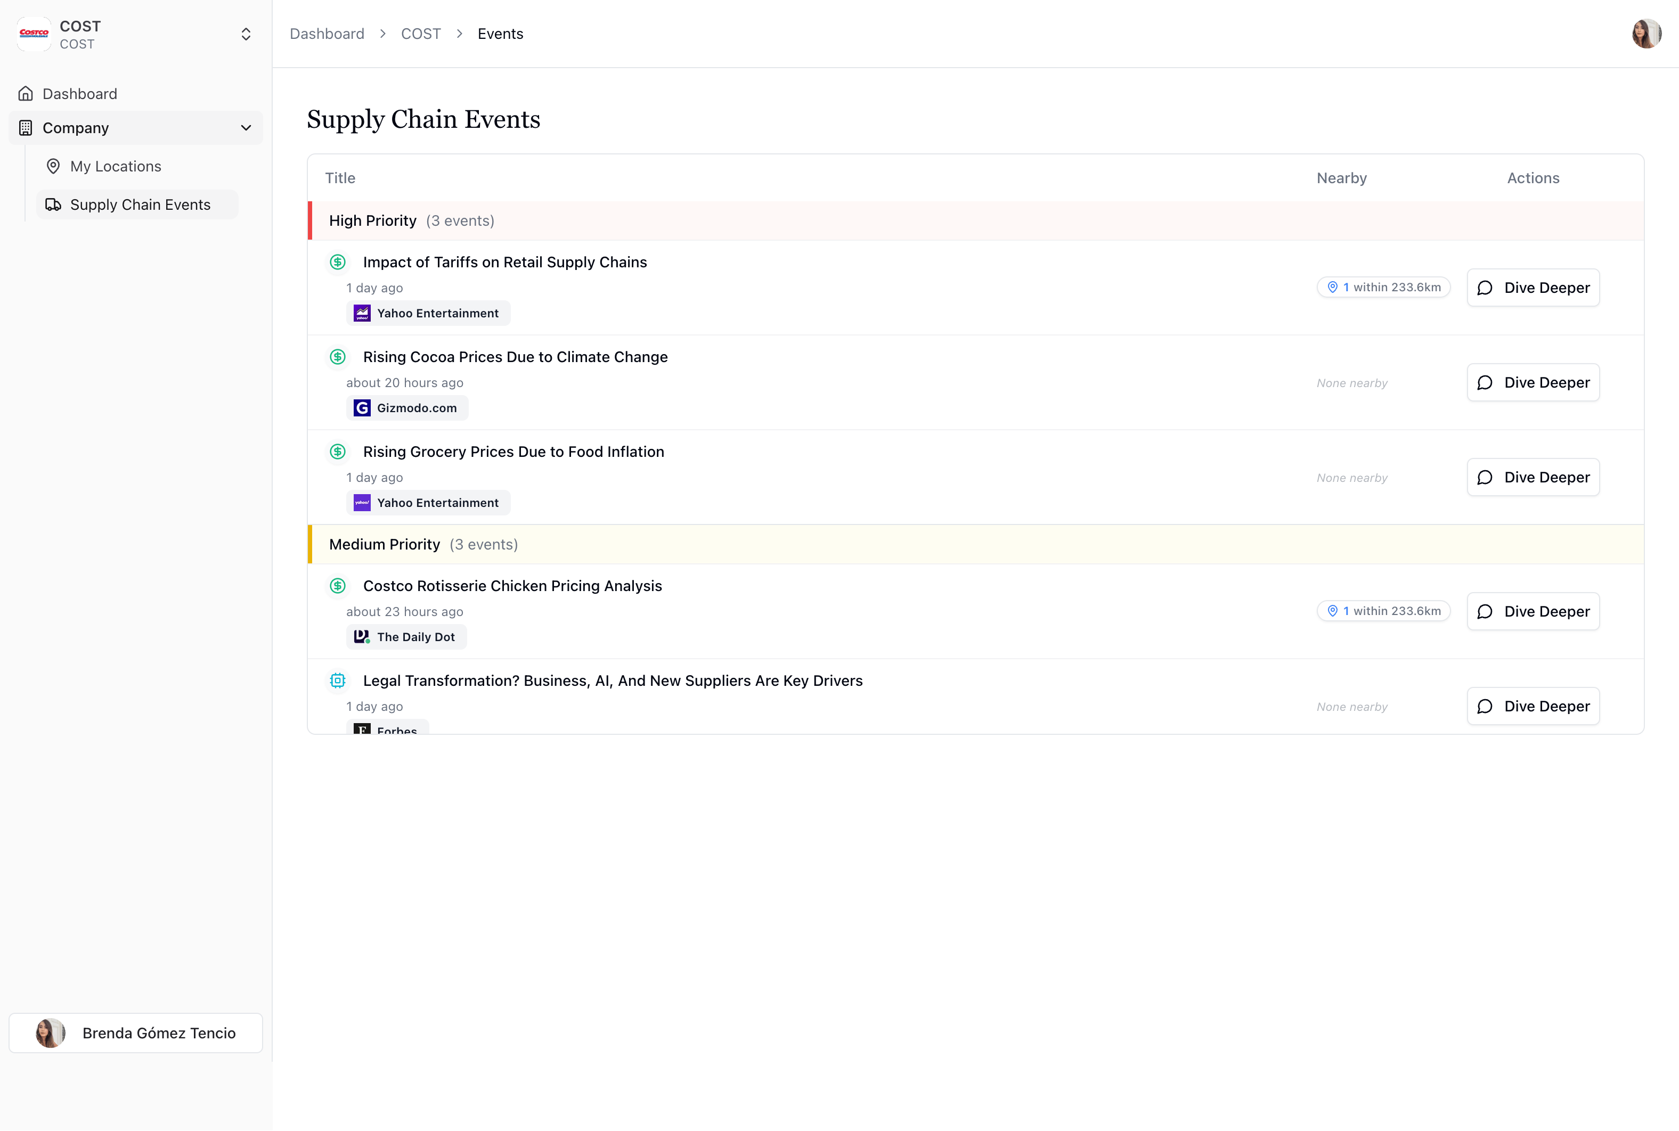Dive Deeper into Impact of Tariffs event
The image size is (1679, 1131).
tap(1533, 288)
